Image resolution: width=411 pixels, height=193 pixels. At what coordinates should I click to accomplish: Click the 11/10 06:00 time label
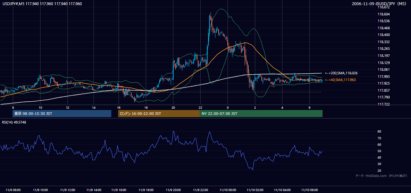[310, 190]
